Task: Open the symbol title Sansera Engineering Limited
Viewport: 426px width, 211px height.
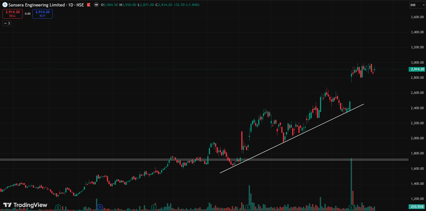Action: click(47, 5)
